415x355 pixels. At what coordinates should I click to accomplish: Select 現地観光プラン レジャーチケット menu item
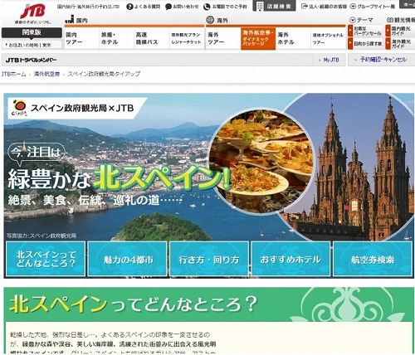(x=187, y=38)
